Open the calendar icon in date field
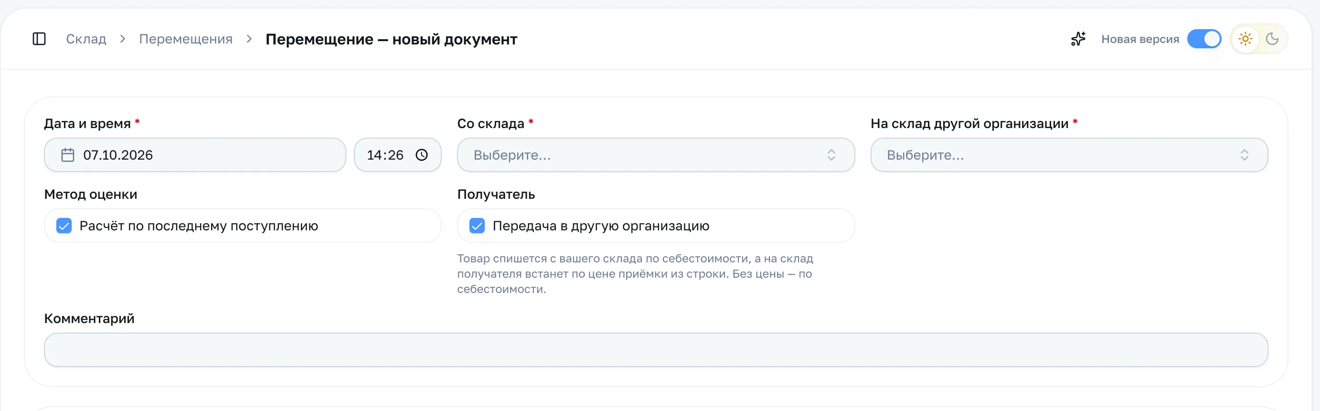The height and width of the screenshot is (411, 1320). (x=68, y=155)
